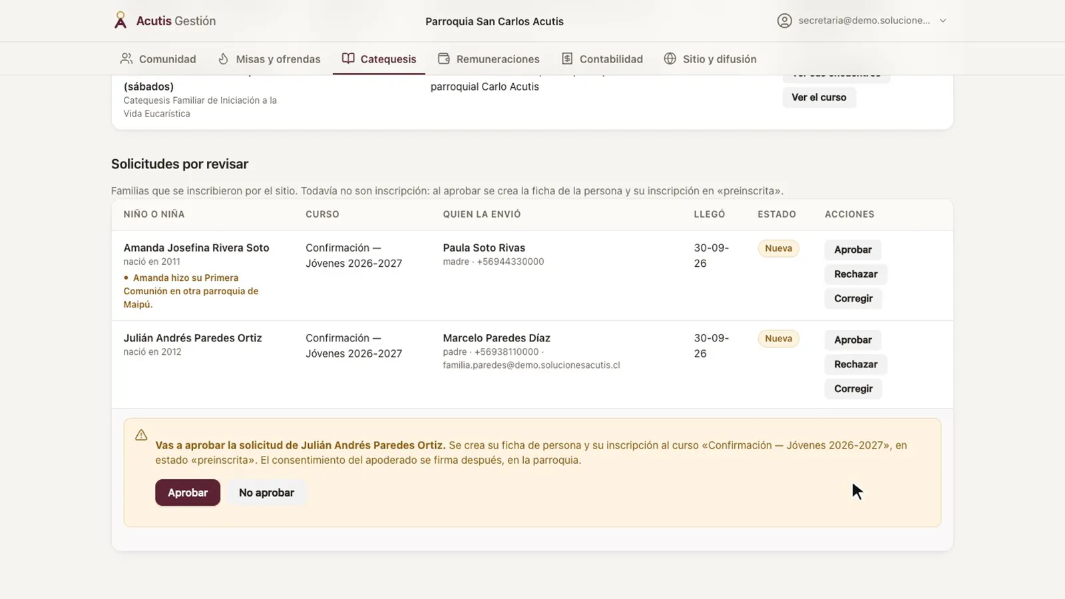The width and height of the screenshot is (1065, 599).
Task: Click the Acutis Gestión brand name
Action: click(176, 21)
